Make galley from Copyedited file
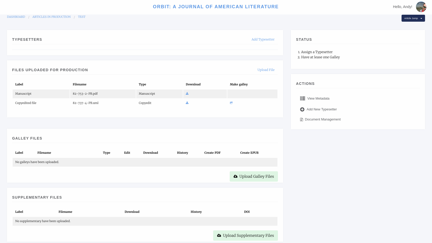 coord(231,103)
